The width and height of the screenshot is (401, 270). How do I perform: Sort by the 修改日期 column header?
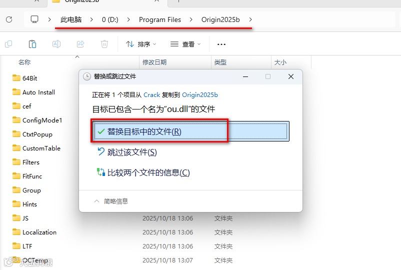point(154,62)
